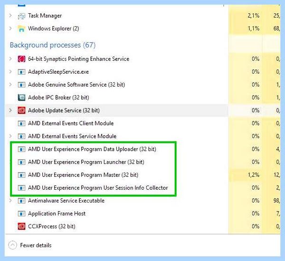The height and width of the screenshot is (261, 285).
Task: Select AMD User Experience Program Data Uploader
Action: [x=92, y=149]
